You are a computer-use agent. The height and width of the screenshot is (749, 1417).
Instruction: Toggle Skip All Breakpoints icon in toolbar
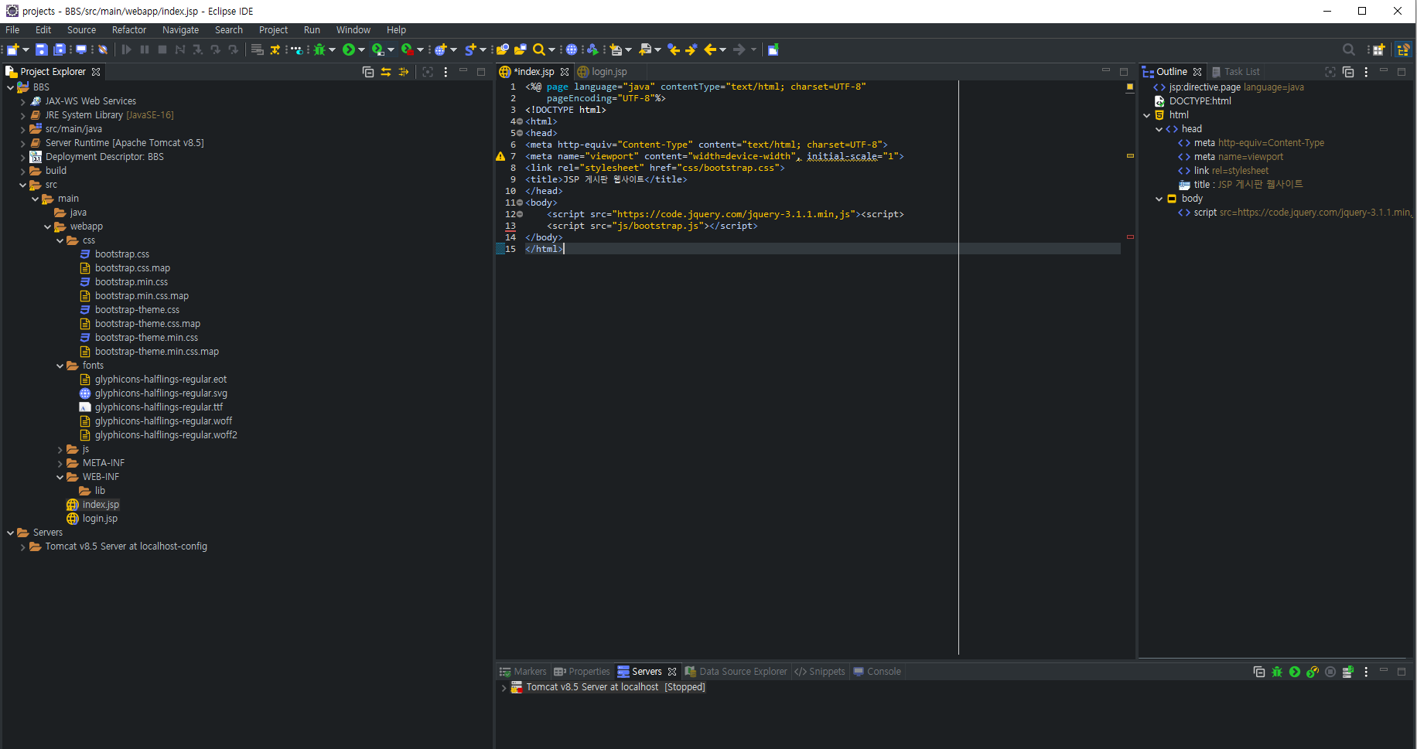tap(103, 49)
